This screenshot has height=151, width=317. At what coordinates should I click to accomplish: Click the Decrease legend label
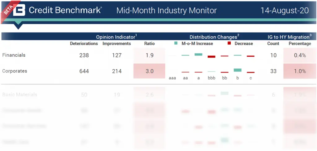tap(244, 43)
